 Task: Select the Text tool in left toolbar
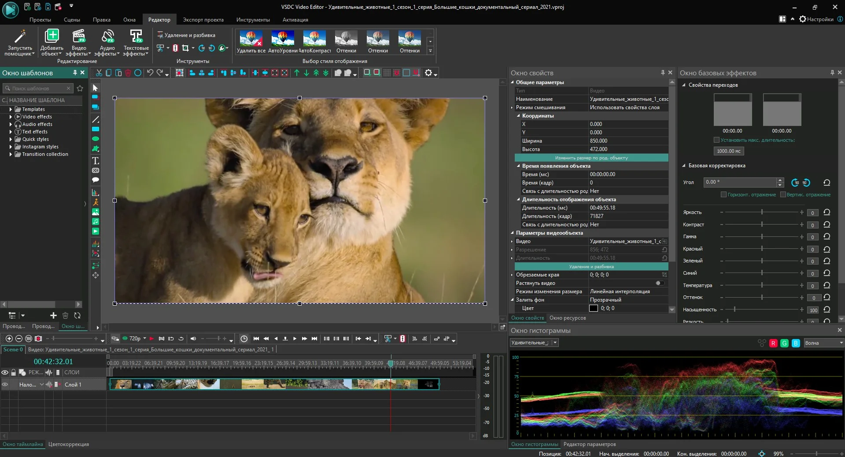96,161
